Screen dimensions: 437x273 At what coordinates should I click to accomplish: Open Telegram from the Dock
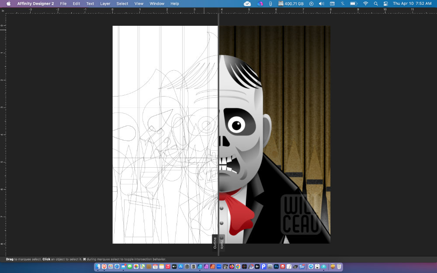click(x=311, y=266)
